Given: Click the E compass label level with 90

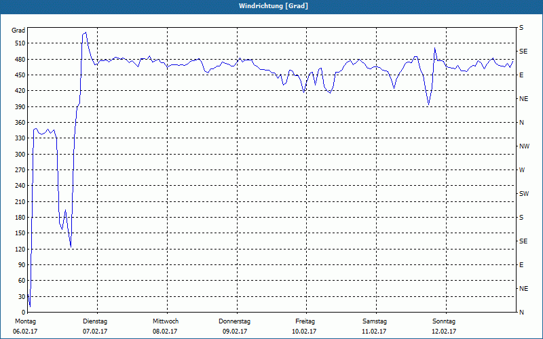Looking at the screenshot, I should pyautogui.click(x=521, y=265).
